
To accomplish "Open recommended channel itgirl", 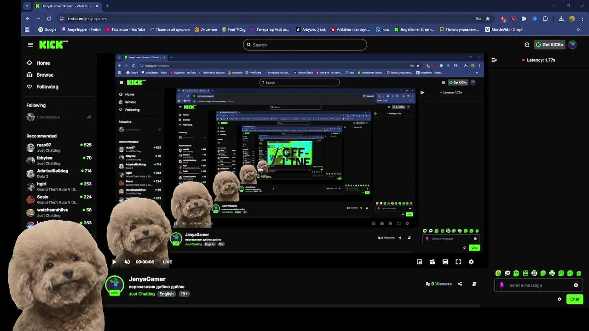I will coord(59,186).
